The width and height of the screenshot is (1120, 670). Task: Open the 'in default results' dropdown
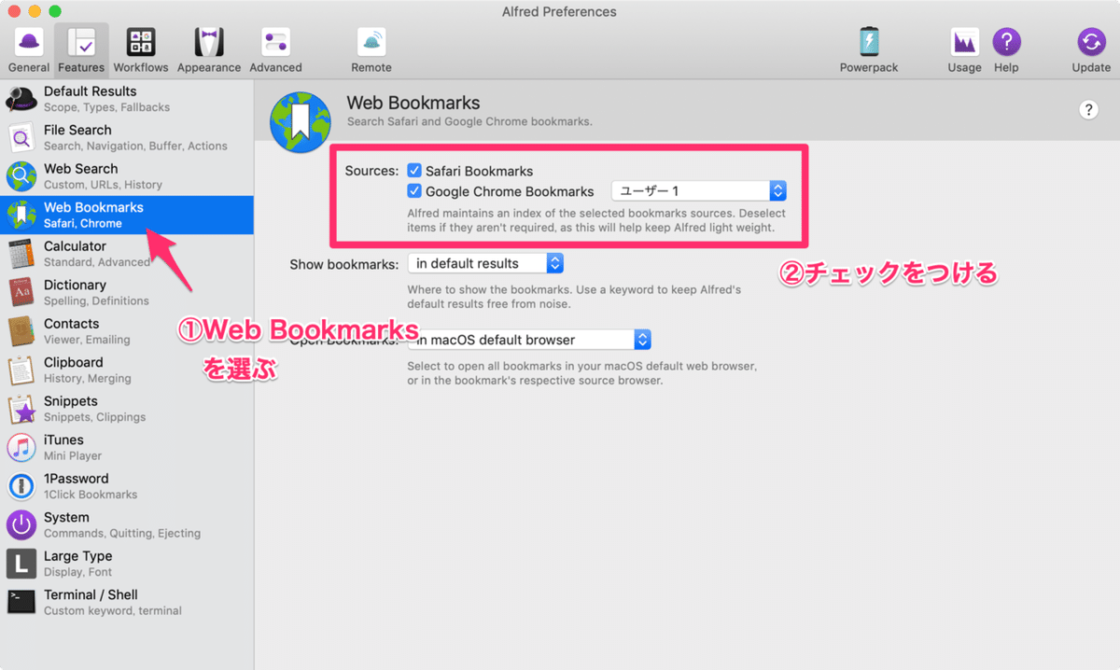485,264
